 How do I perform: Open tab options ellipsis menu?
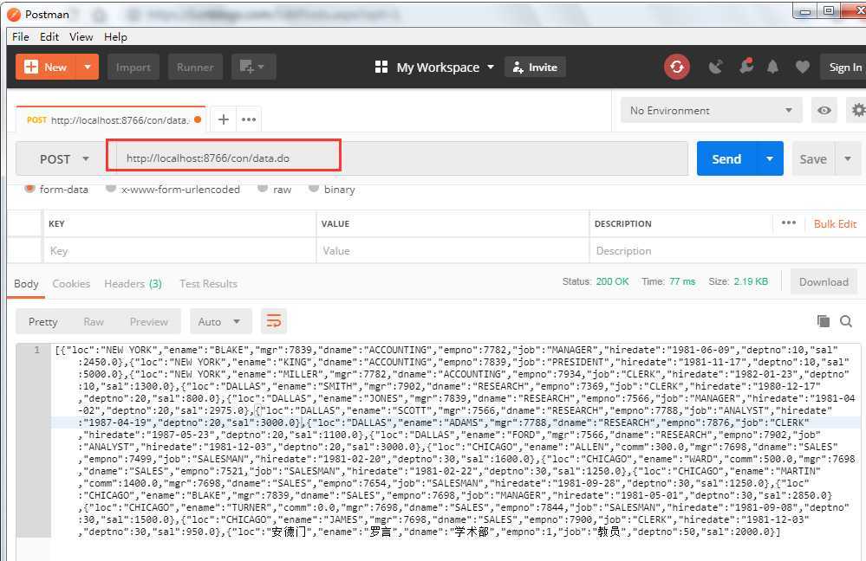point(249,119)
